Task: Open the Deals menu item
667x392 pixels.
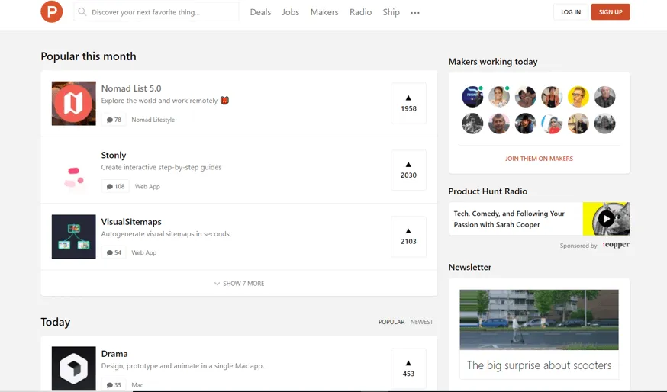Action: click(260, 12)
